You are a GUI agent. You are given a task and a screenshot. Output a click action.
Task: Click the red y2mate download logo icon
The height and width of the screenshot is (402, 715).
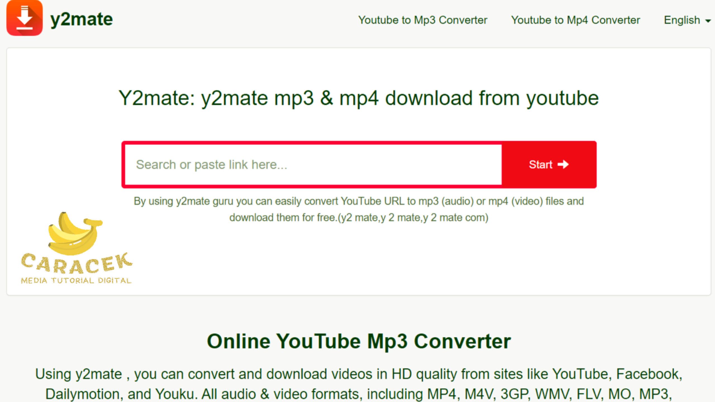[x=25, y=18]
